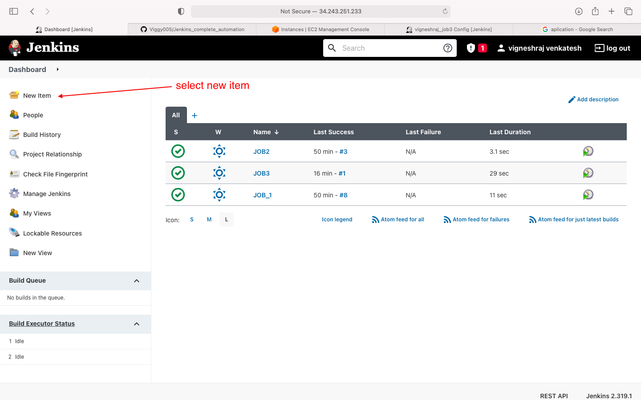Collapse the Build Queue panel
This screenshot has width=641, height=400.
click(137, 281)
